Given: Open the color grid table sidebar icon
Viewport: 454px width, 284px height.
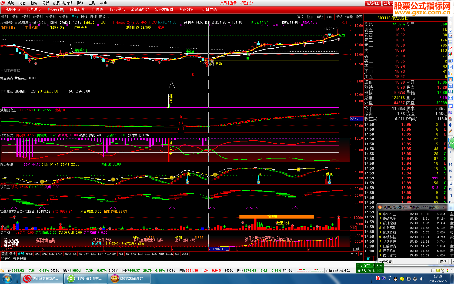Looking at the screenshot, I should click(x=450, y=42).
